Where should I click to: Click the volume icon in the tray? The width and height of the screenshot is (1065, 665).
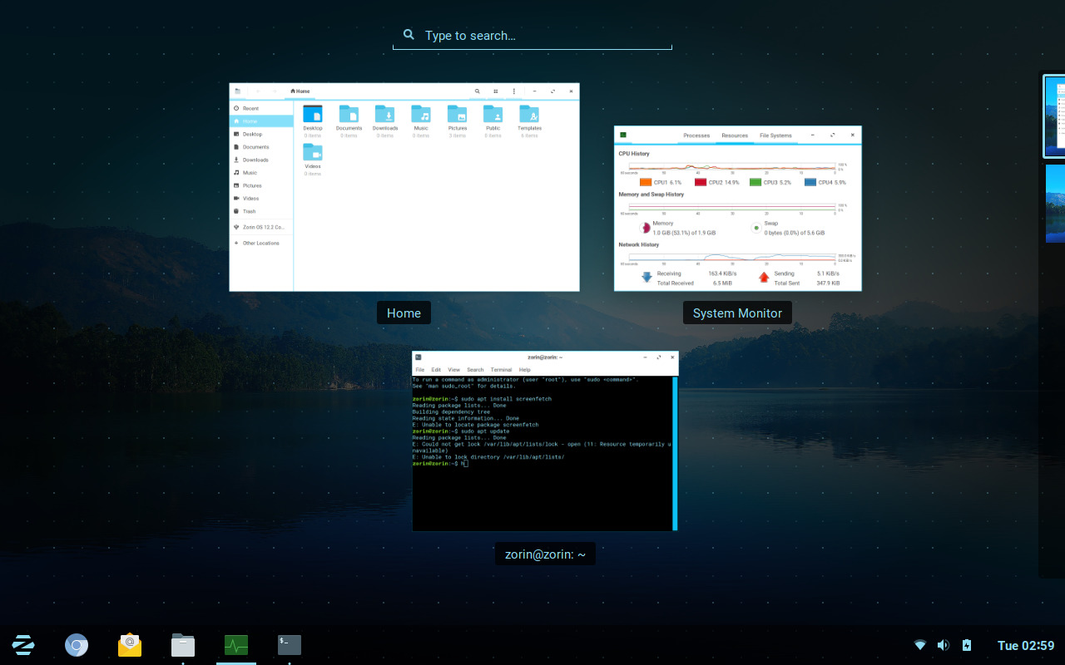944,644
